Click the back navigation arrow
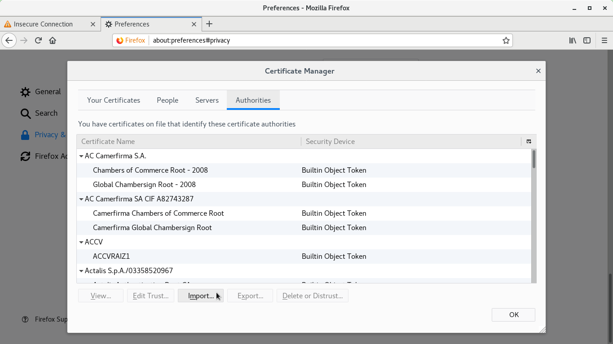613x344 pixels. point(9,40)
